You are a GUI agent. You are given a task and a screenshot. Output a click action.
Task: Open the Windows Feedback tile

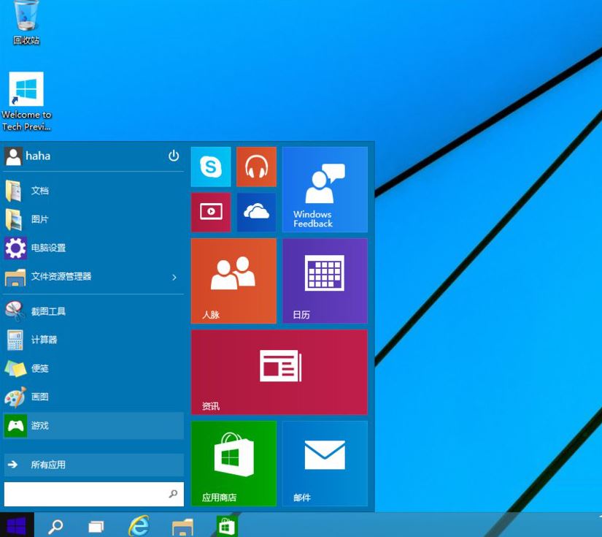coord(325,189)
